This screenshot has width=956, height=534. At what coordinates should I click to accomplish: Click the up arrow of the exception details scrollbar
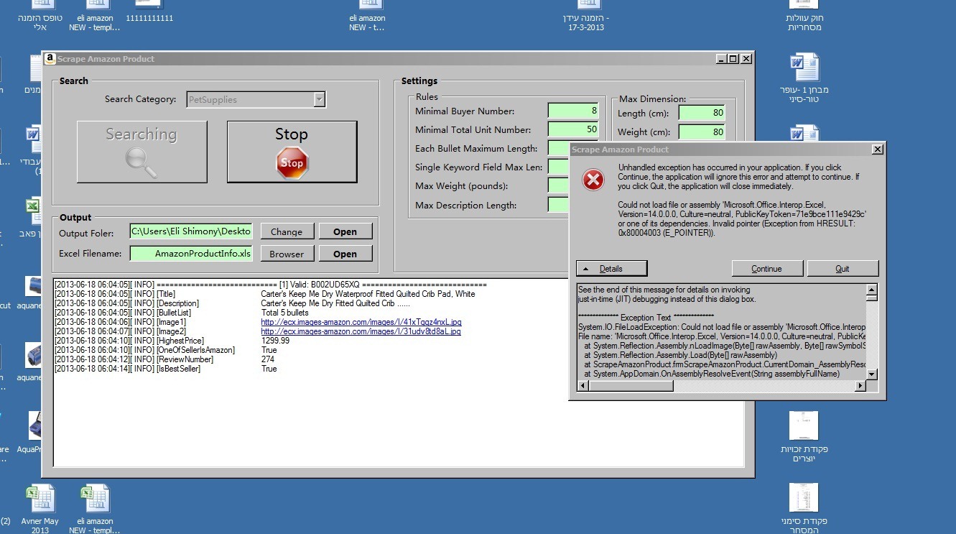pos(872,290)
